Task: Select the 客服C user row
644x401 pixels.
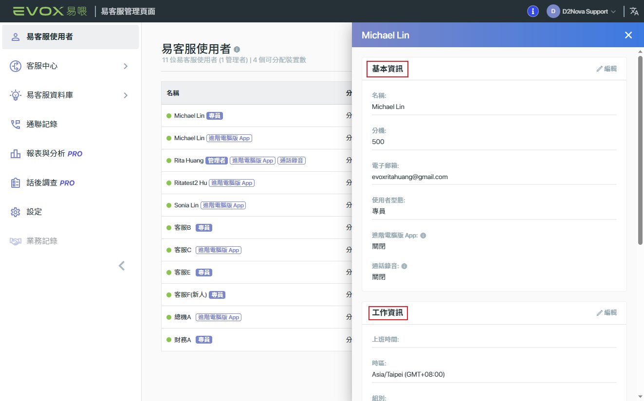Action: pyautogui.click(x=257, y=250)
